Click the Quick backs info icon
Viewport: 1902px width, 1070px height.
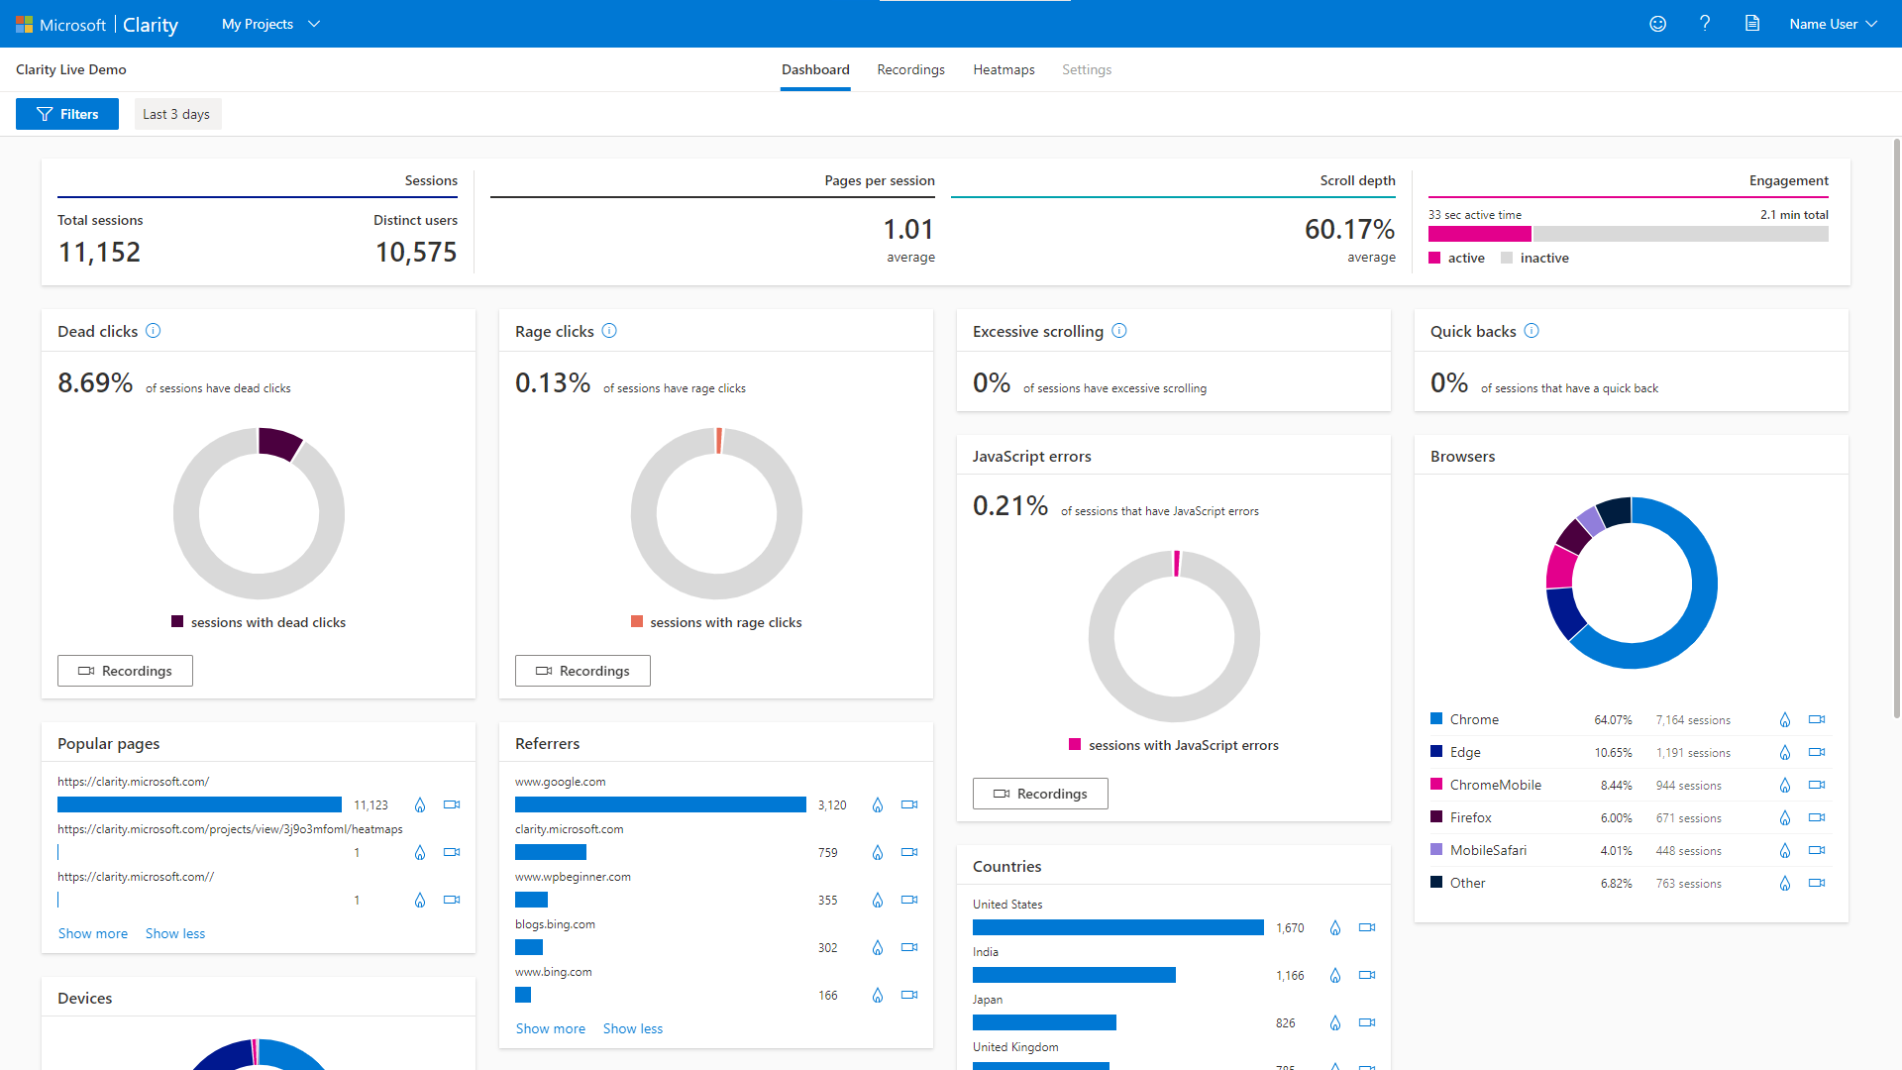tap(1531, 331)
